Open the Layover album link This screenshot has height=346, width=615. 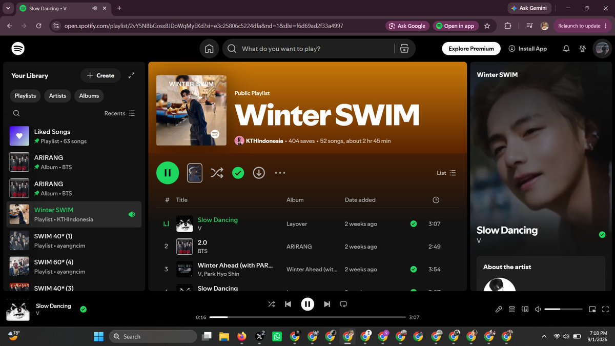point(297,224)
